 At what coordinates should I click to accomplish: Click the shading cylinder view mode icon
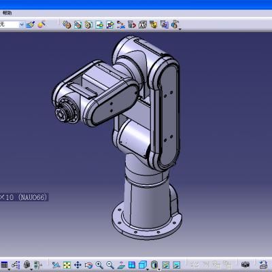tap(154, 265)
